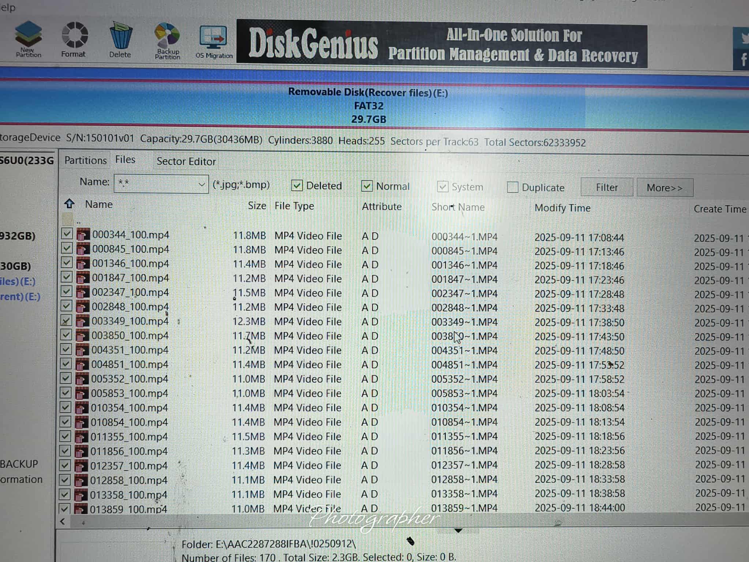
Task: Click the Attribute column header
Action: coord(381,207)
